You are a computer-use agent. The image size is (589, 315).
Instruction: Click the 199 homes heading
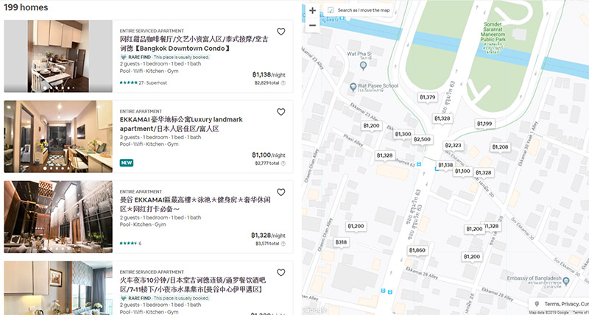[x=26, y=7]
